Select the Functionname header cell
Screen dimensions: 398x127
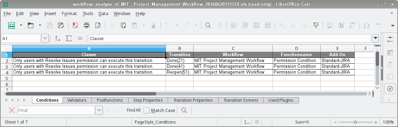(297, 54)
